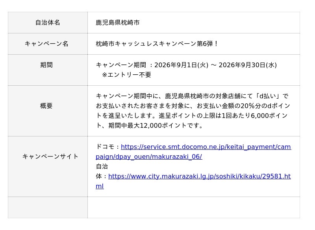Click the 2026年9月30日(水) end date
Viewport: 315px width, 230px height.
click(248, 65)
